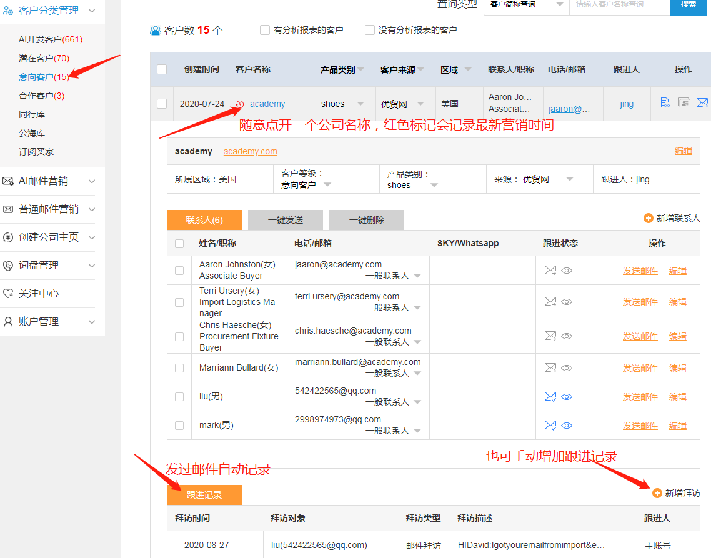This screenshot has width=711, height=558.
Task: Check 没有分析报表的客户 checkbox
Action: (370, 30)
